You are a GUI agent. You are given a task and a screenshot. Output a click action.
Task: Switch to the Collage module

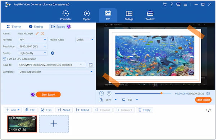coord(129,15)
